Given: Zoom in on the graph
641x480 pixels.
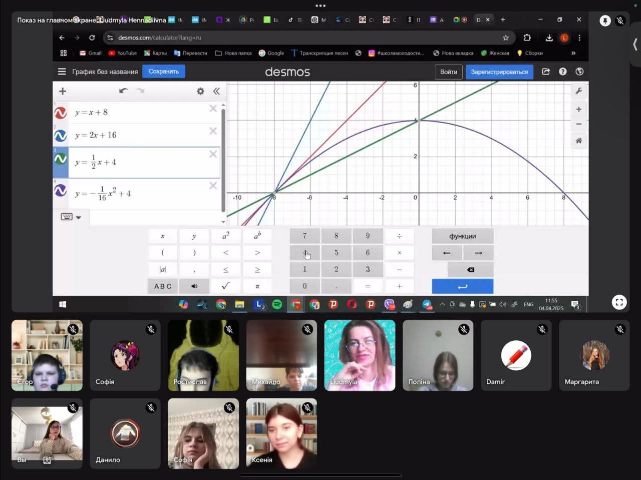Looking at the screenshot, I should 578,109.
